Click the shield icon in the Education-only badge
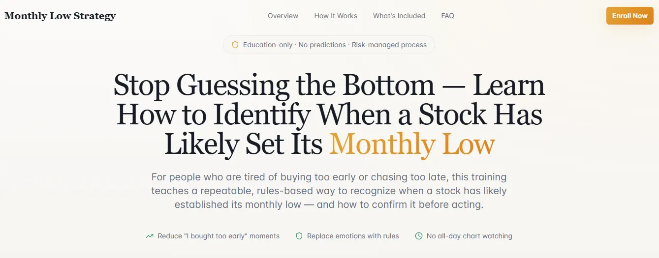This screenshot has height=258, width=659. pyautogui.click(x=235, y=45)
